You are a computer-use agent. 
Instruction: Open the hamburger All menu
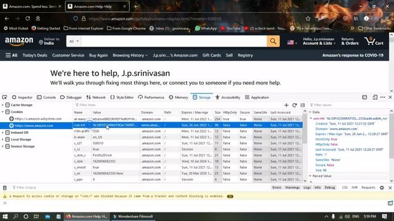pos(12,55)
